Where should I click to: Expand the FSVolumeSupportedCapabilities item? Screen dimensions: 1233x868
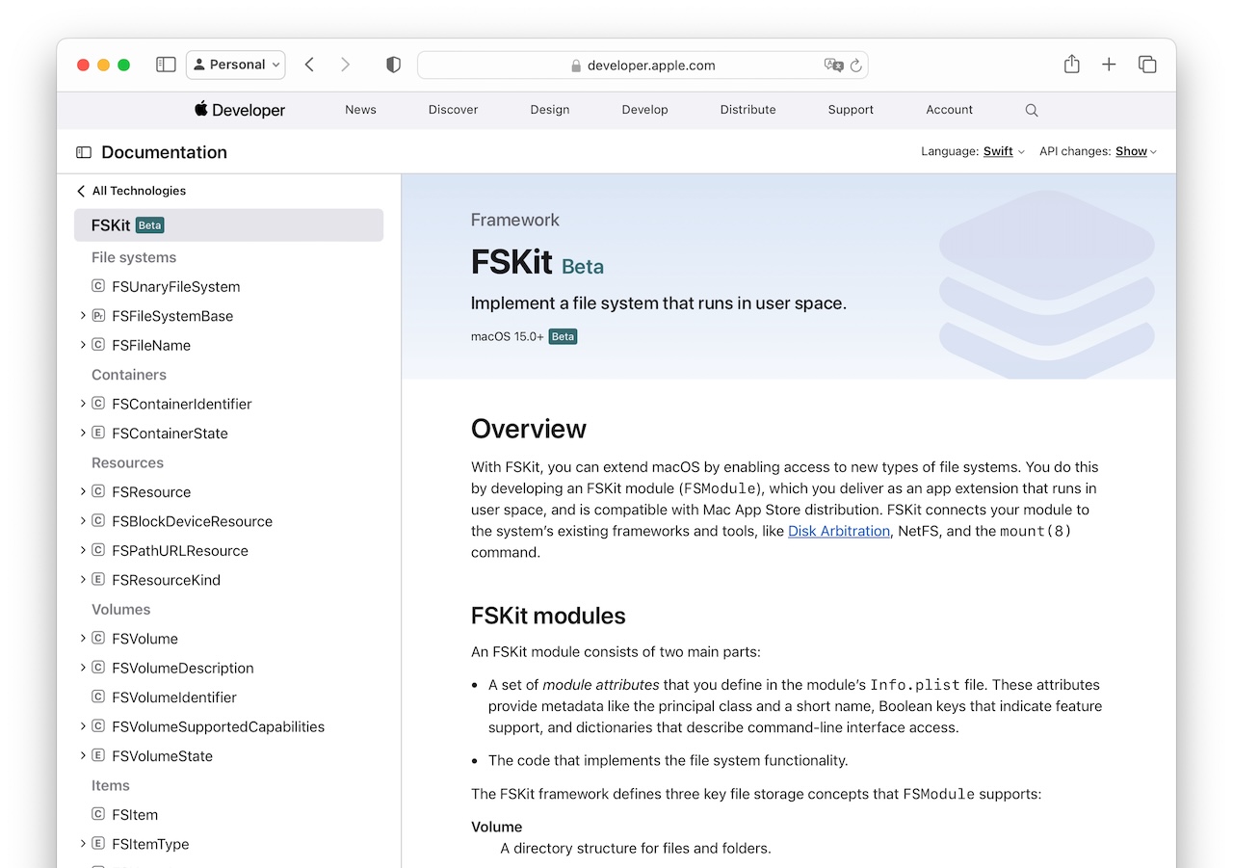pyautogui.click(x=83, y=726)
